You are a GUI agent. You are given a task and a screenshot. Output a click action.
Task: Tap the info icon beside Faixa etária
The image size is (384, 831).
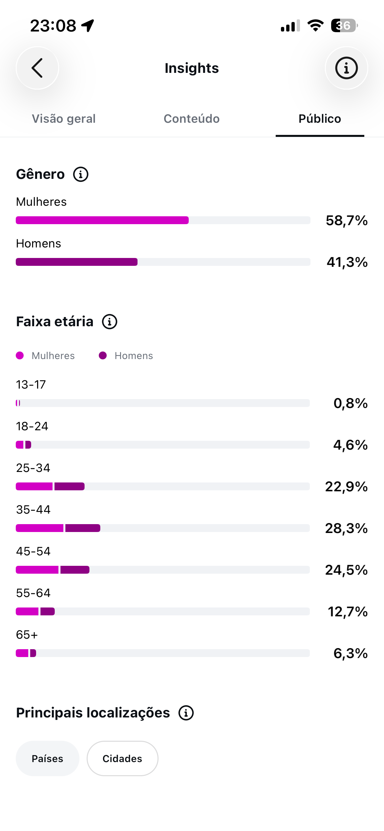(x=110, y=322)
